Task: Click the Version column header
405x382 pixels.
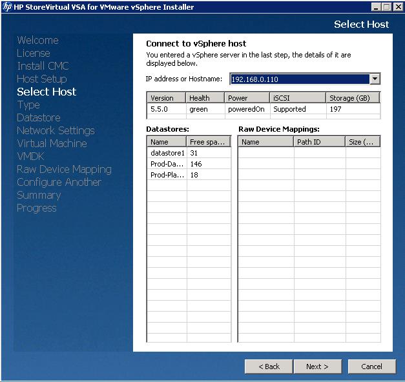Action: 167,98
